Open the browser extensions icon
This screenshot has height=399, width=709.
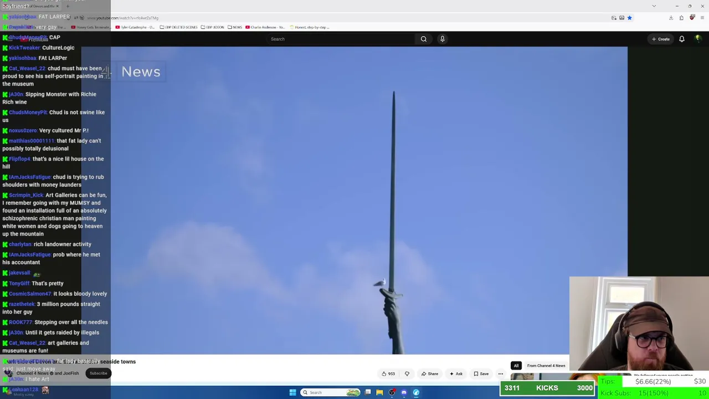point(681,18)
